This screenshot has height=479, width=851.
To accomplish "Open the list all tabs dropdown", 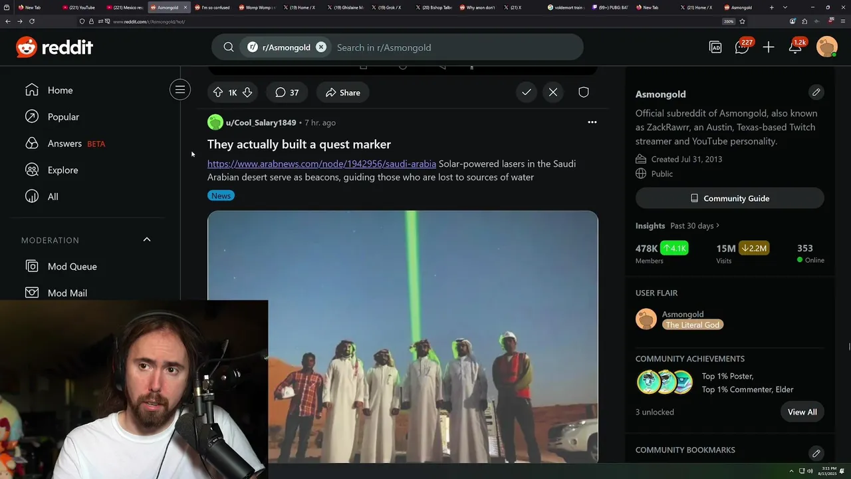I will [785, 7].
